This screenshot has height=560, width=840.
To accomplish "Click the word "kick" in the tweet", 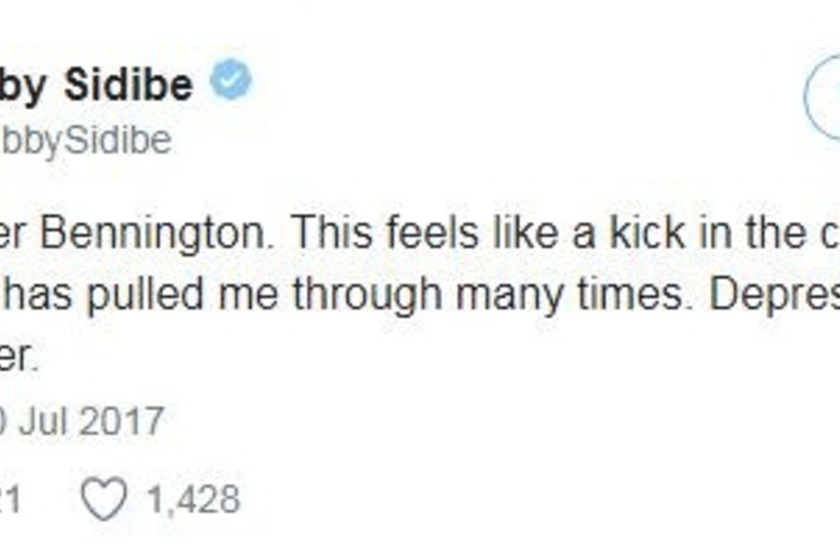I will [647, 232].
